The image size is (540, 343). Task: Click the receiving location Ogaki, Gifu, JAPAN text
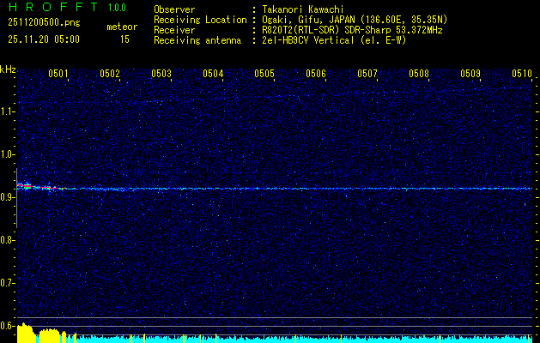pos(355,20)
